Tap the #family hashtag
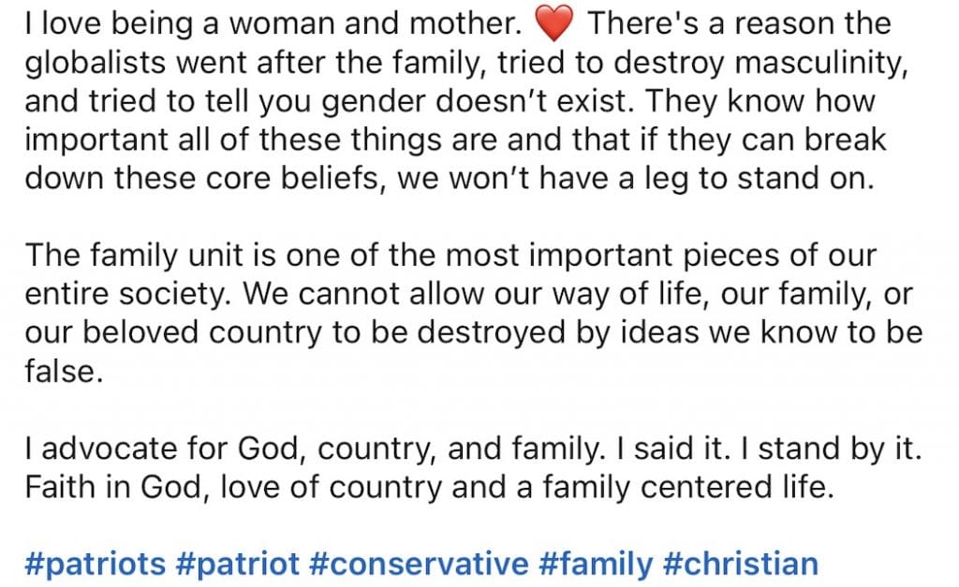 [596, 564]
